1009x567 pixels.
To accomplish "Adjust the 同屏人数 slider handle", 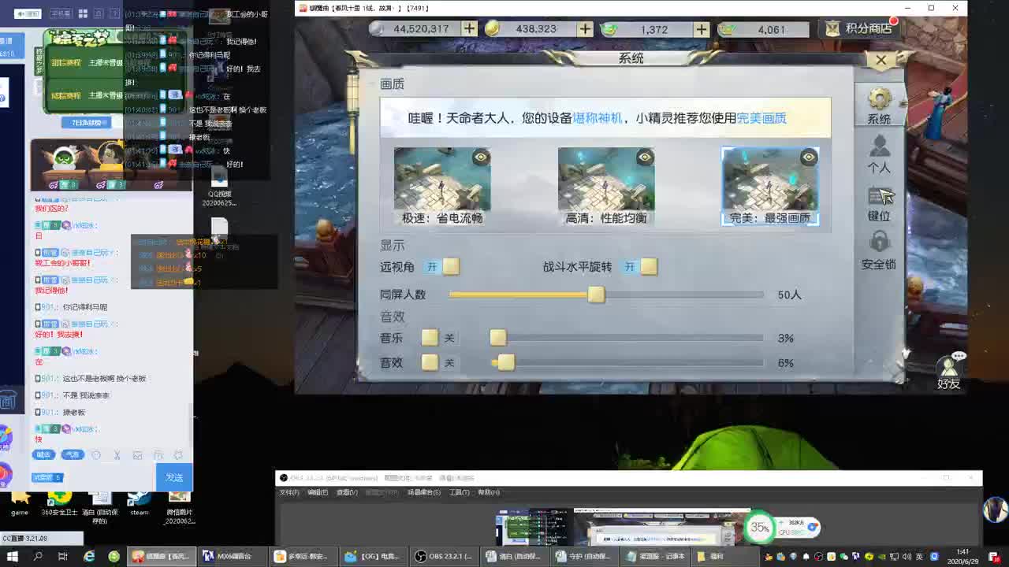I will click(596, 295).
